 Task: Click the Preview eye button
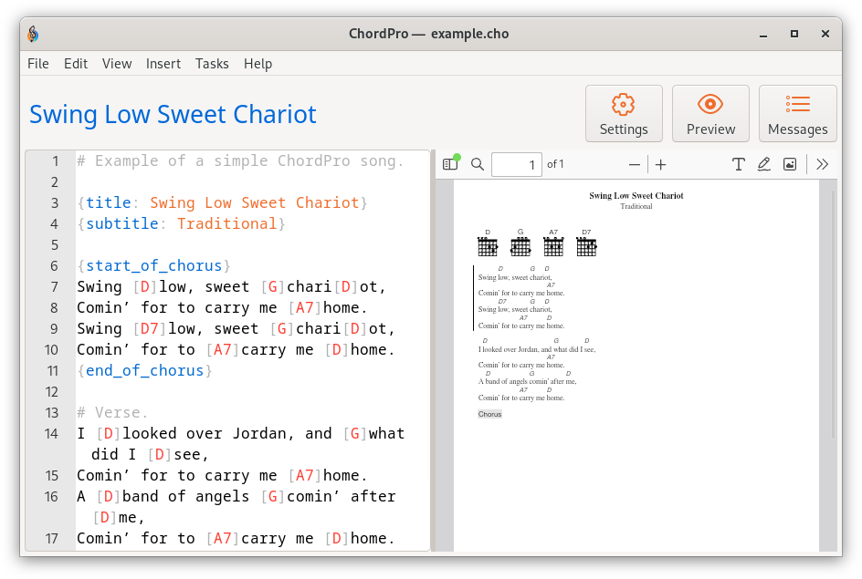click(710, 114)
